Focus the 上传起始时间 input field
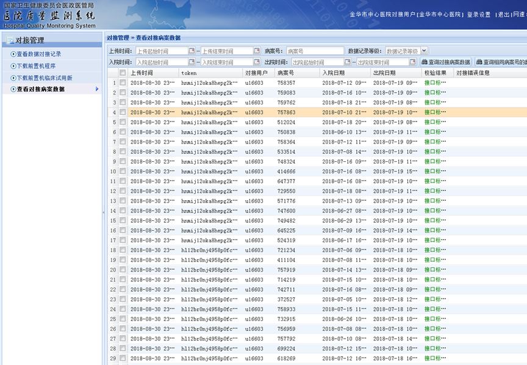 (x=162, y=51)
